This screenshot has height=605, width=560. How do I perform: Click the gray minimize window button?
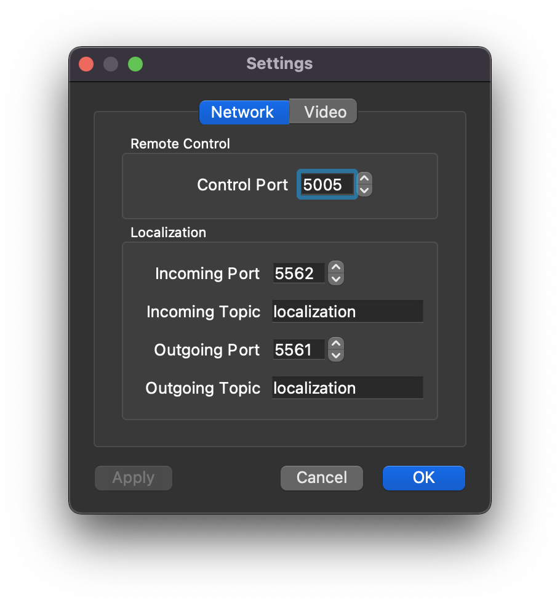click(x=111, y=64)
